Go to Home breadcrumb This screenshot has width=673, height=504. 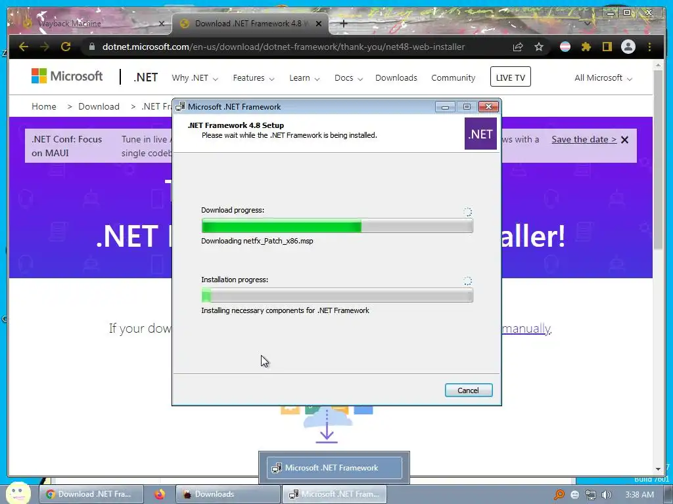pyautogui.click(x=44, y=106)
